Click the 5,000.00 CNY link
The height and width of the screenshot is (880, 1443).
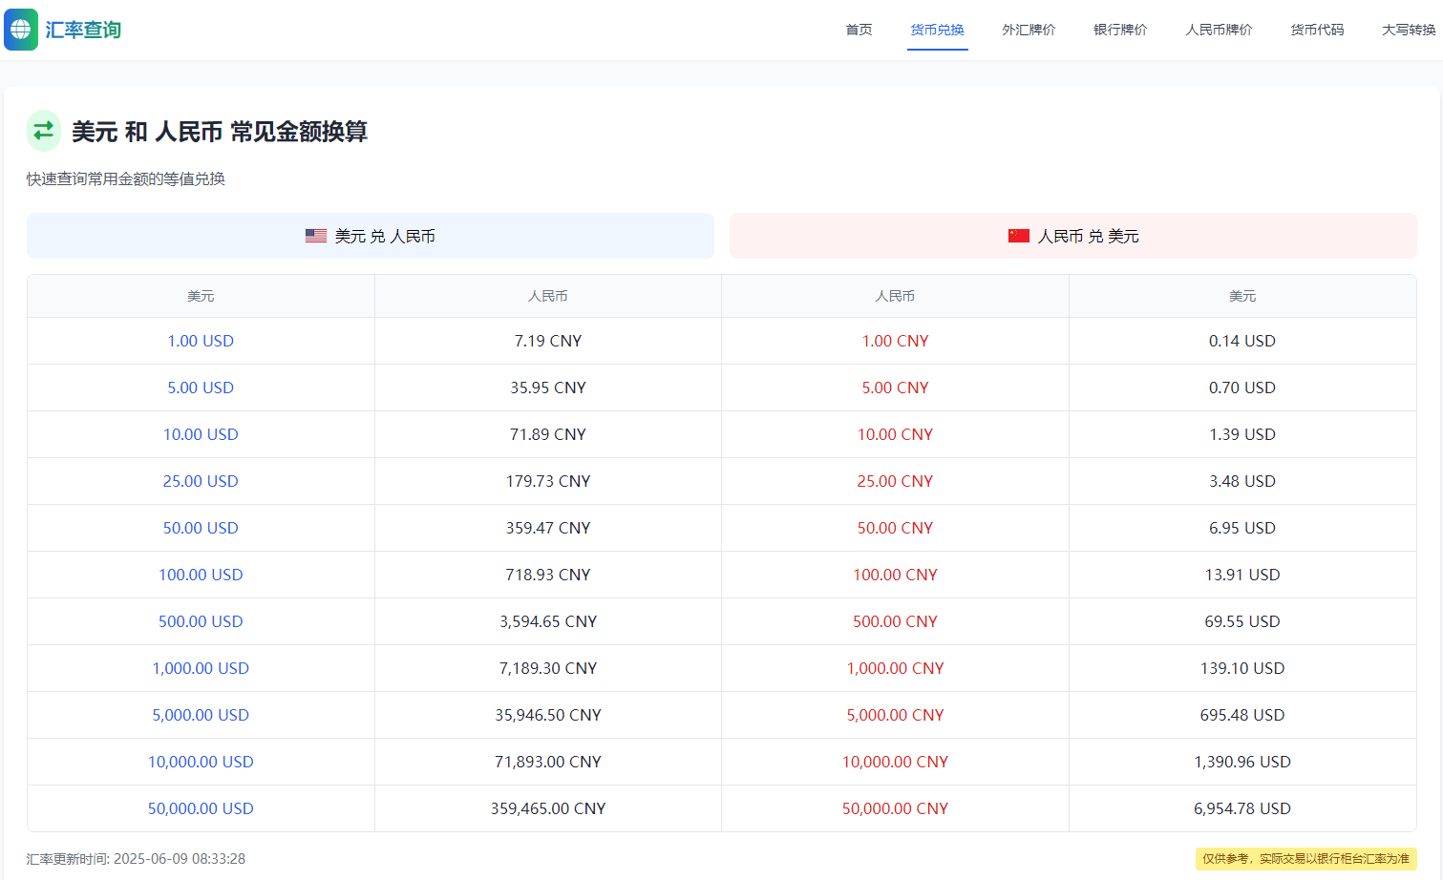click(x=895, y=715)
